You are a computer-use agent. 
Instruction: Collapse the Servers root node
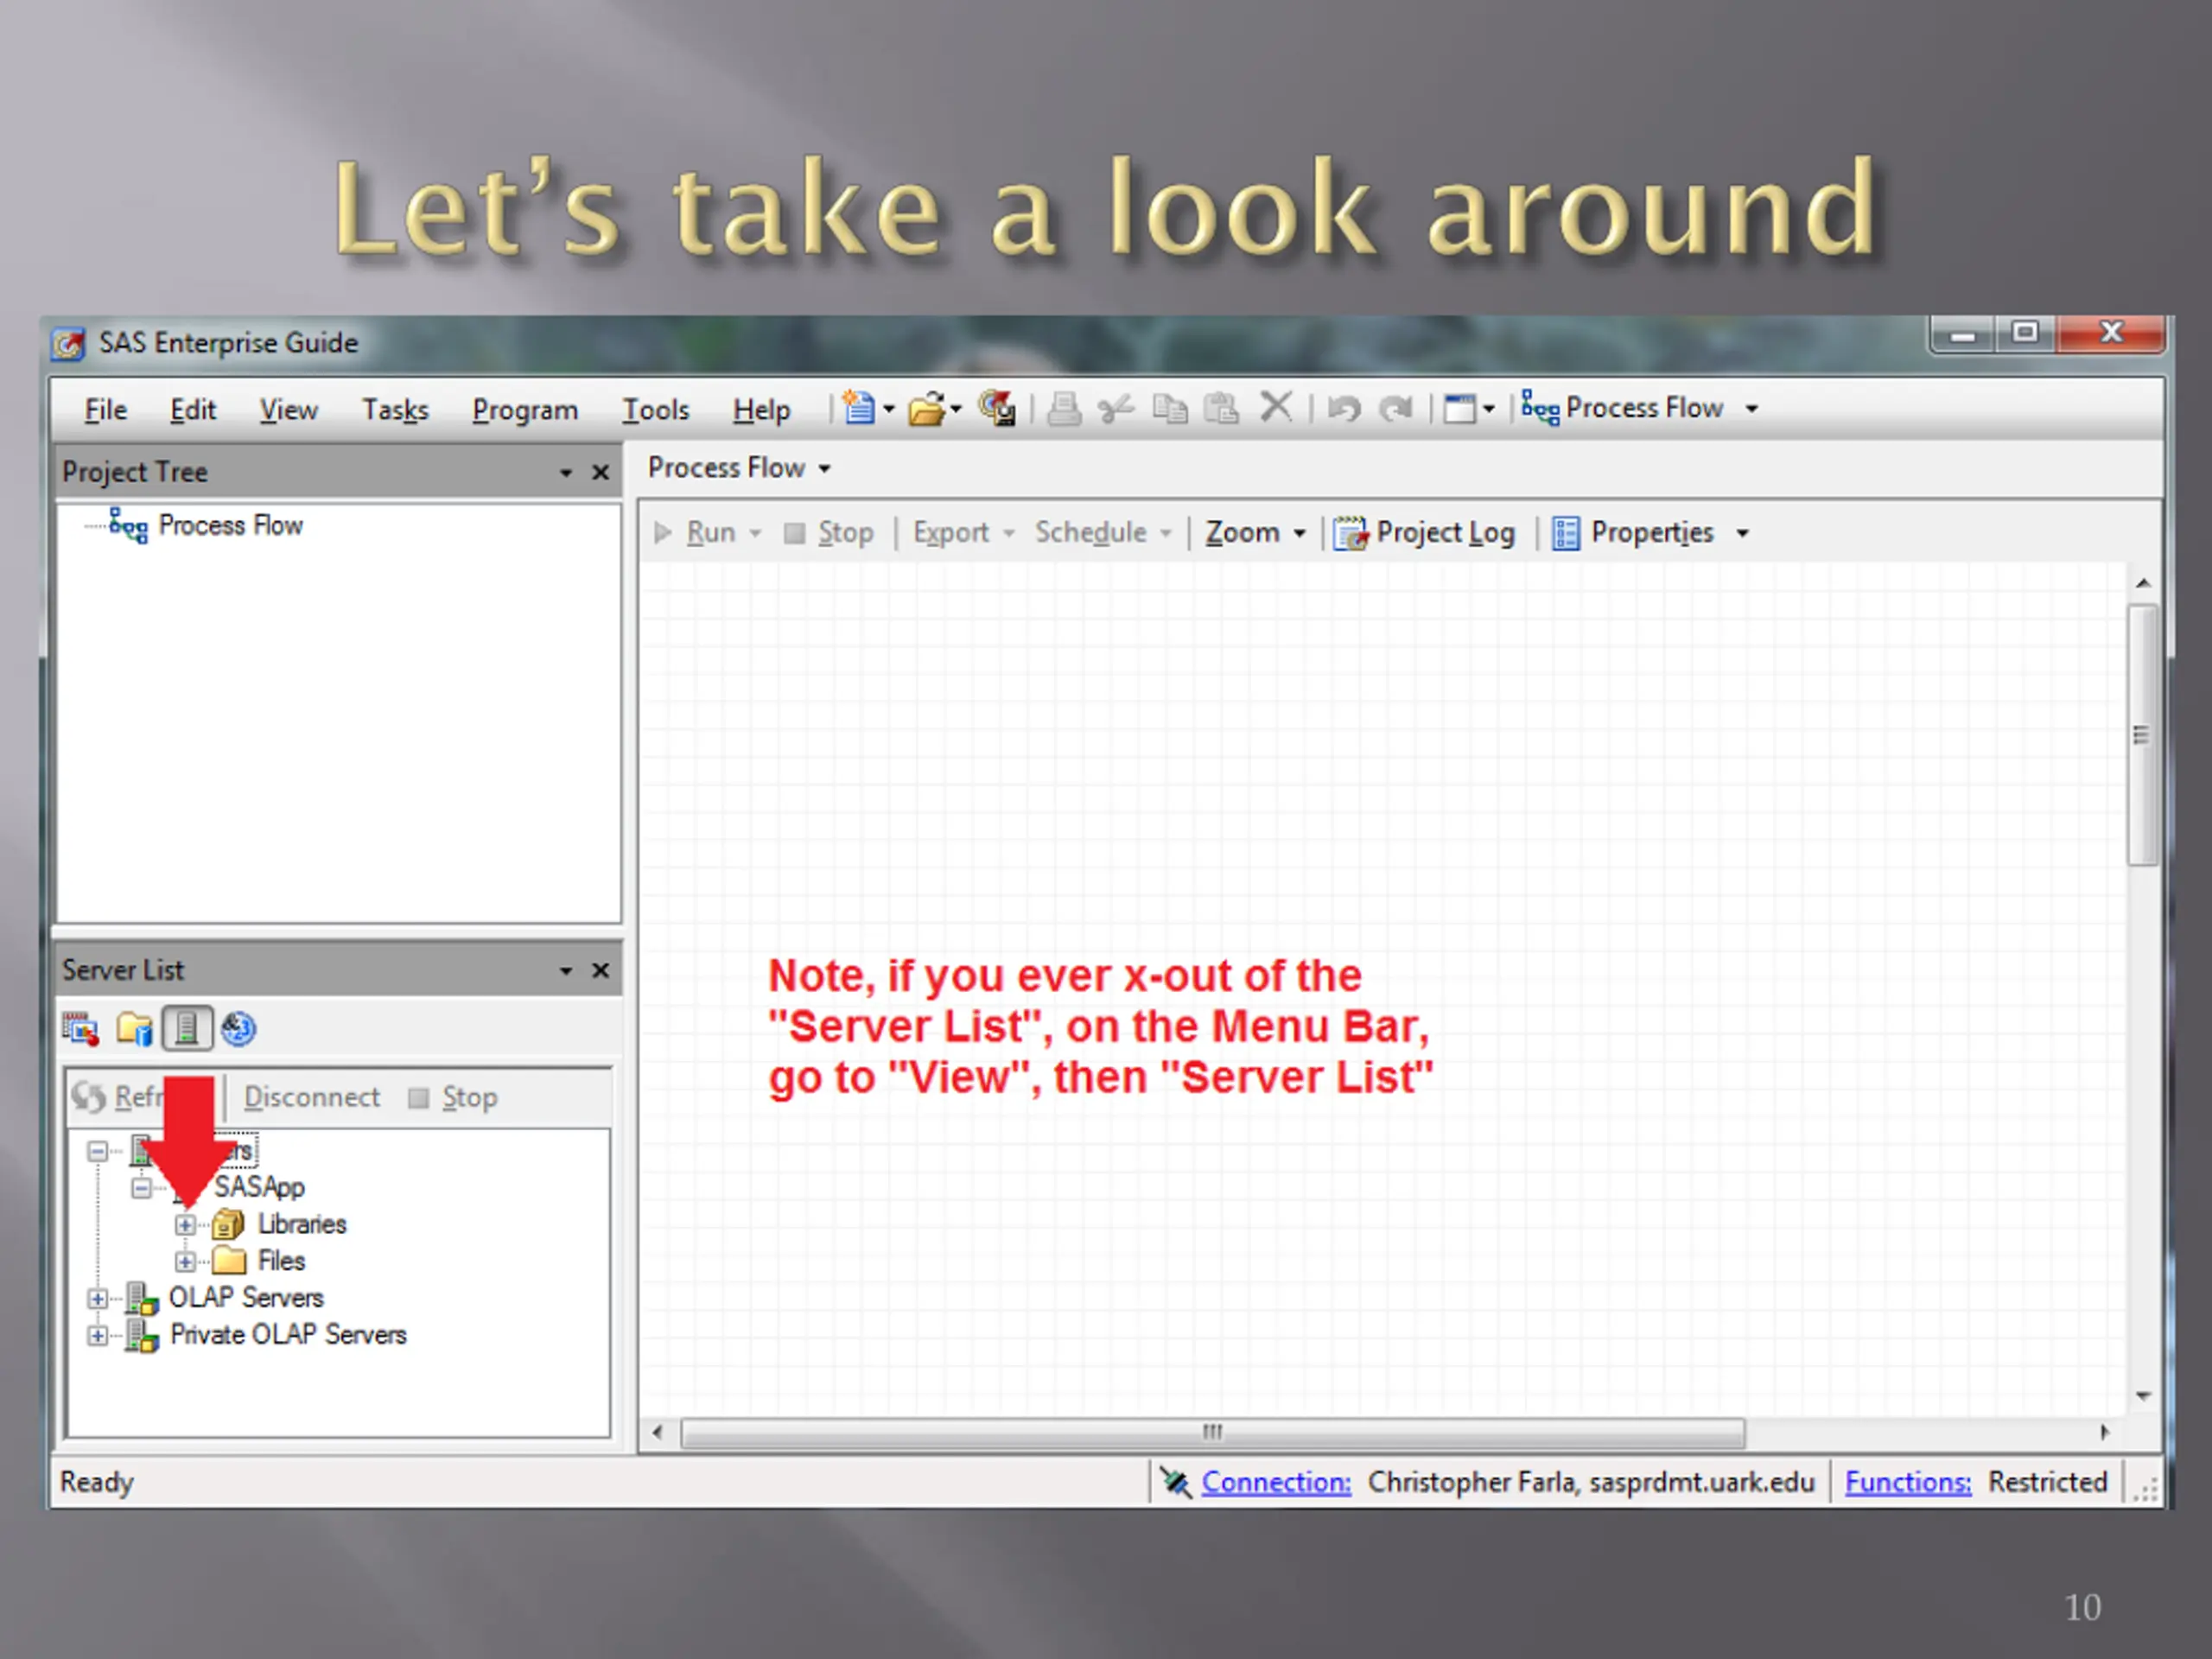point(97,1151)
